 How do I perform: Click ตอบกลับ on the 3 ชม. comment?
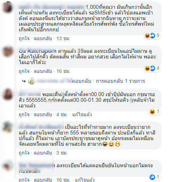pyautogui.click(x=43, y=153)
